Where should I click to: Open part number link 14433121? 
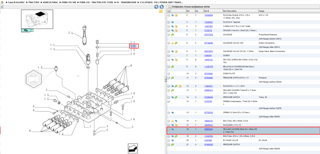pyautogui.click(x=209, y=60)
